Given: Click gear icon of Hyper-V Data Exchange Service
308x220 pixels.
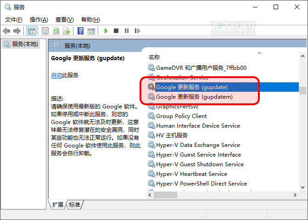Looking at the screenshot, I should coord(151,145).
